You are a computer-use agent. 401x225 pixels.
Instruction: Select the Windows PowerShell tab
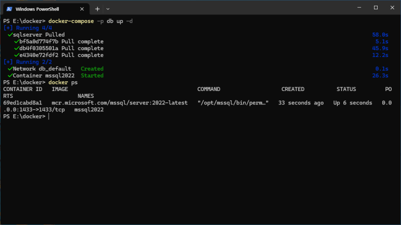46,9
